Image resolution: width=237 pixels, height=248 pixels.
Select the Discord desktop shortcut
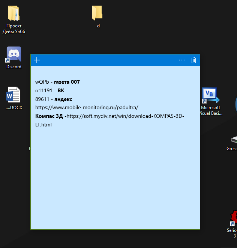tap(14, 58)
